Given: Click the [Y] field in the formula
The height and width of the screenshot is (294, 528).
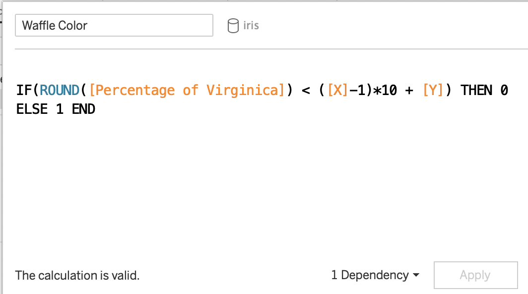Looking at the screenshot, I should click(x=433, y=90).
